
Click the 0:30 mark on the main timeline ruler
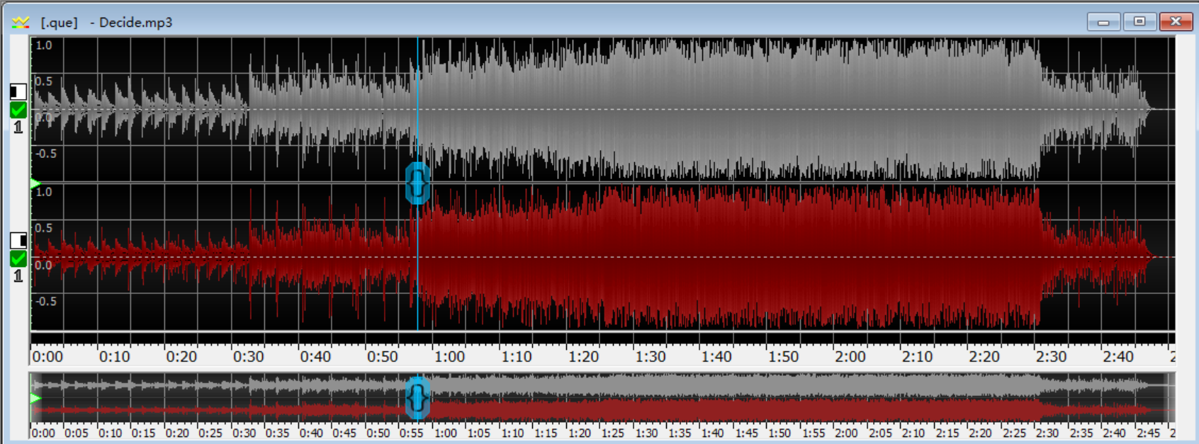pyautogui.click(x=248, y=357)
